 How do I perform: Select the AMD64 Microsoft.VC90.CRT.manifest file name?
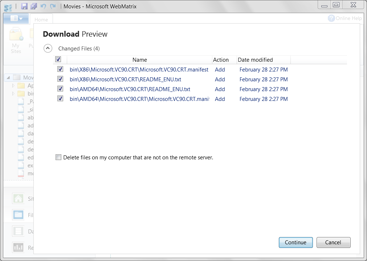139,99
